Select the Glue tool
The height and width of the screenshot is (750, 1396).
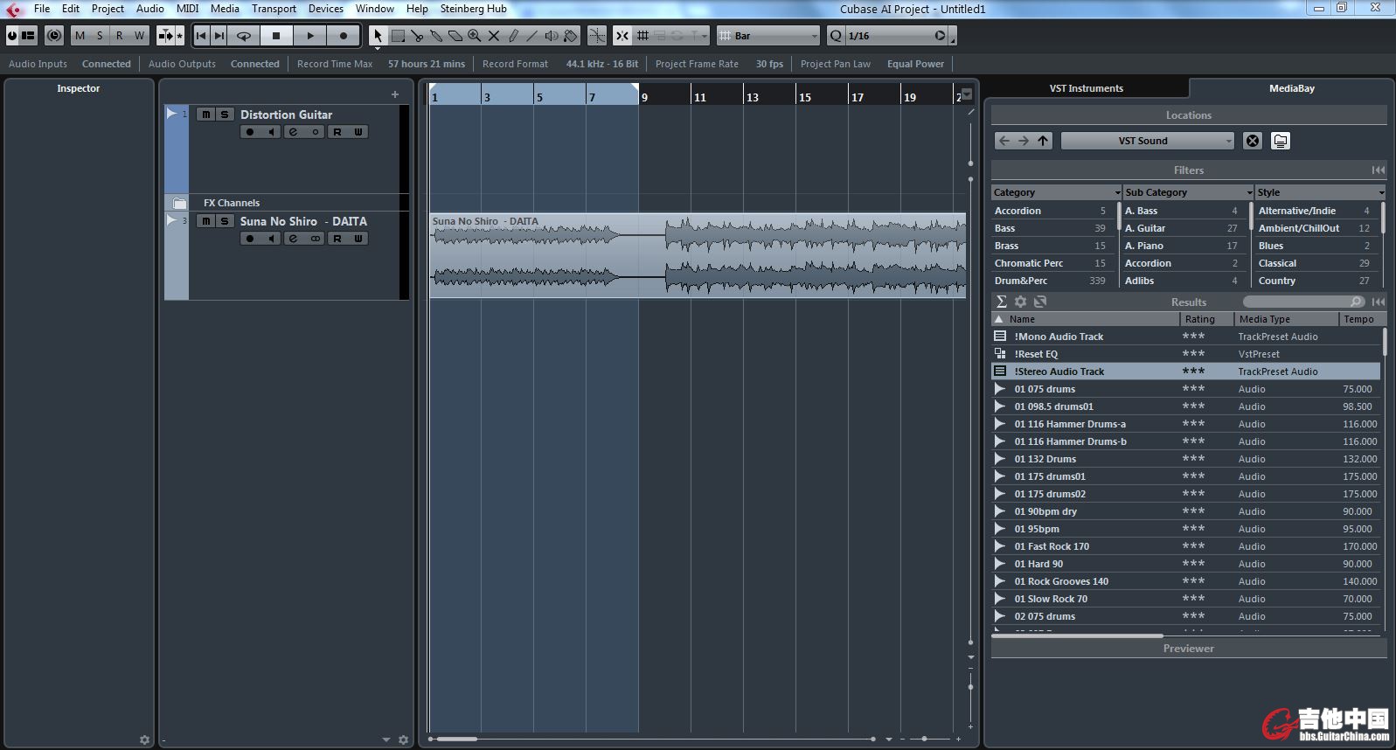click(436, 36)
